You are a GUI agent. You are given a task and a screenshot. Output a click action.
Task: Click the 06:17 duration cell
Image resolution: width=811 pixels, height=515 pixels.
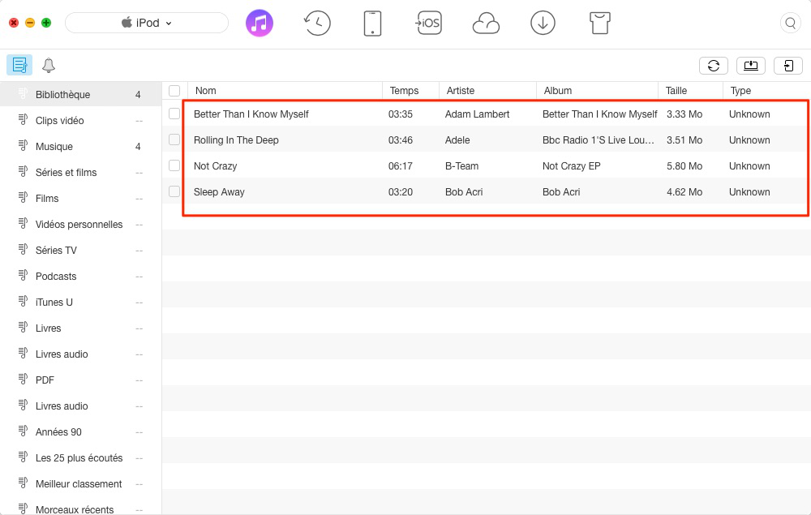(401, 165)
